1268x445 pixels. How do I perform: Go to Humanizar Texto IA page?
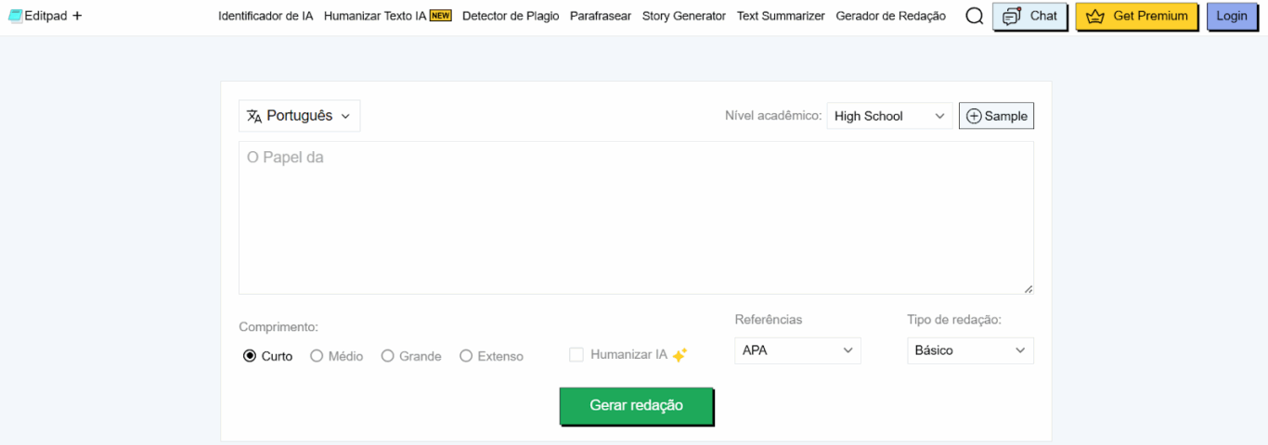coord(375,16)
